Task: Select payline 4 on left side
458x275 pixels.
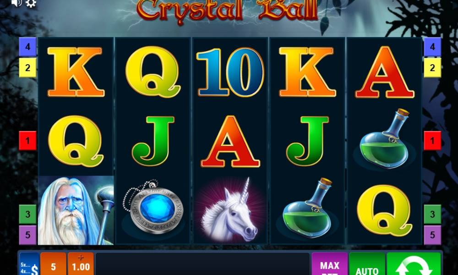Action: (x=27, y=47)
